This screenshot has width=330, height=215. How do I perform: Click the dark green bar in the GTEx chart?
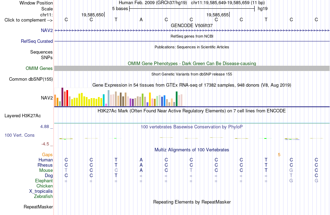[x=176, y=99]
